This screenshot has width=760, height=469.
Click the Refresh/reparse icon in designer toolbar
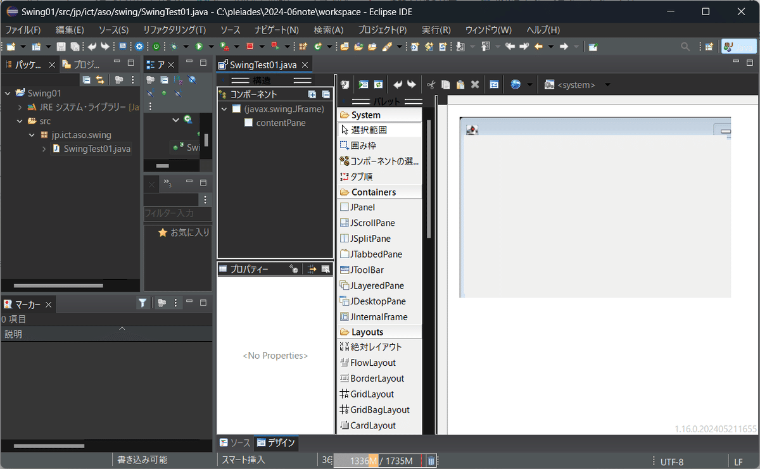(x=378, y=85)
